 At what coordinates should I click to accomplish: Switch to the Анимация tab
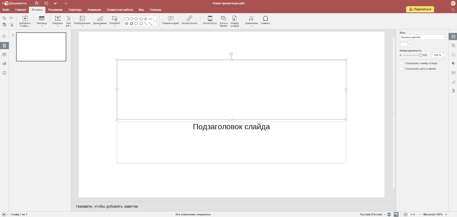pos(94,10)
